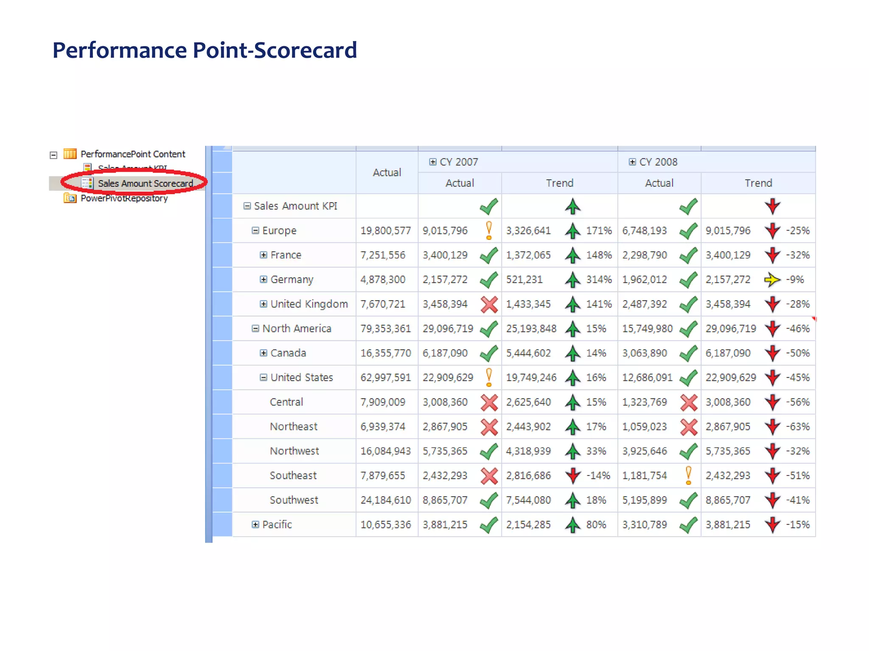
Task: Click Germany CY 2008 yellow sideways trend arrow
Action: pos(772,280)
